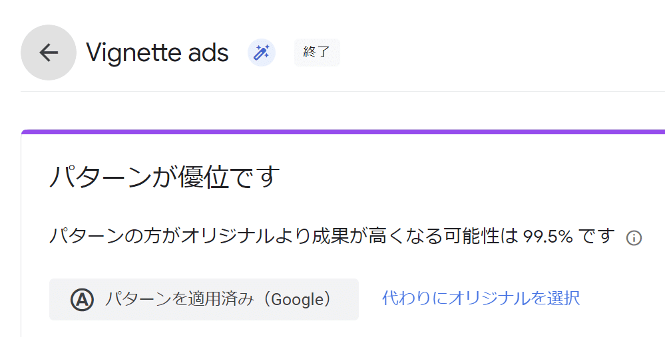Select the 終了 status badge
This screenshot has height=337, width=665.
(317, 53)
